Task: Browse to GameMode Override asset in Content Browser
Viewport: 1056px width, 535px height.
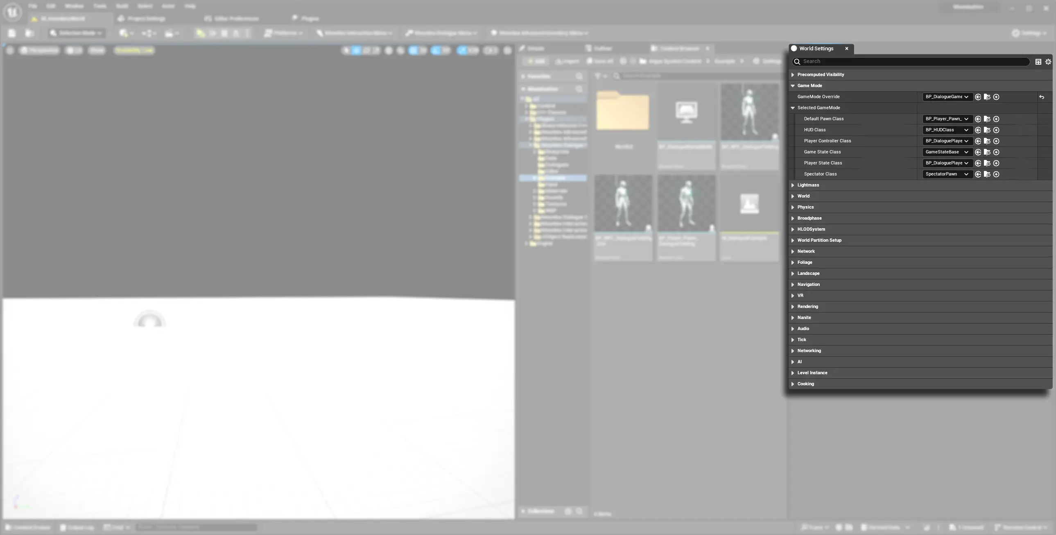Action: (987, 97)
